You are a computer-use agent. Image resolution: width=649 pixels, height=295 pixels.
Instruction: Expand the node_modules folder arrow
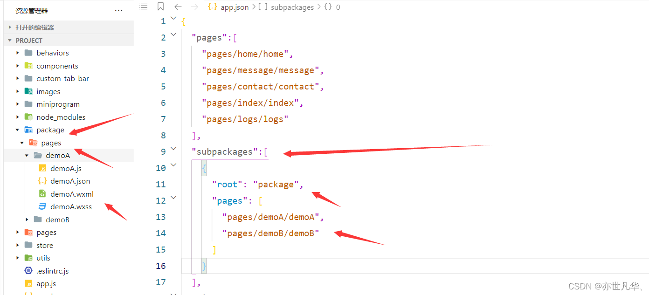click(18, 117)
